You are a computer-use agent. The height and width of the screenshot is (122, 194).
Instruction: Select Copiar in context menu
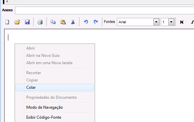[55, 80]
